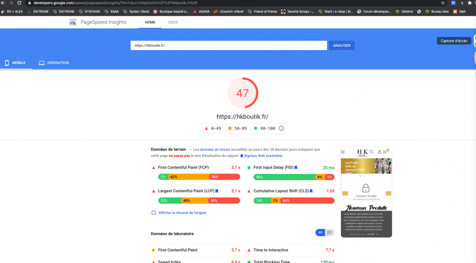Open the Général bookmark
The width and height of the screenshot is (476, 263).
point(404,11)
